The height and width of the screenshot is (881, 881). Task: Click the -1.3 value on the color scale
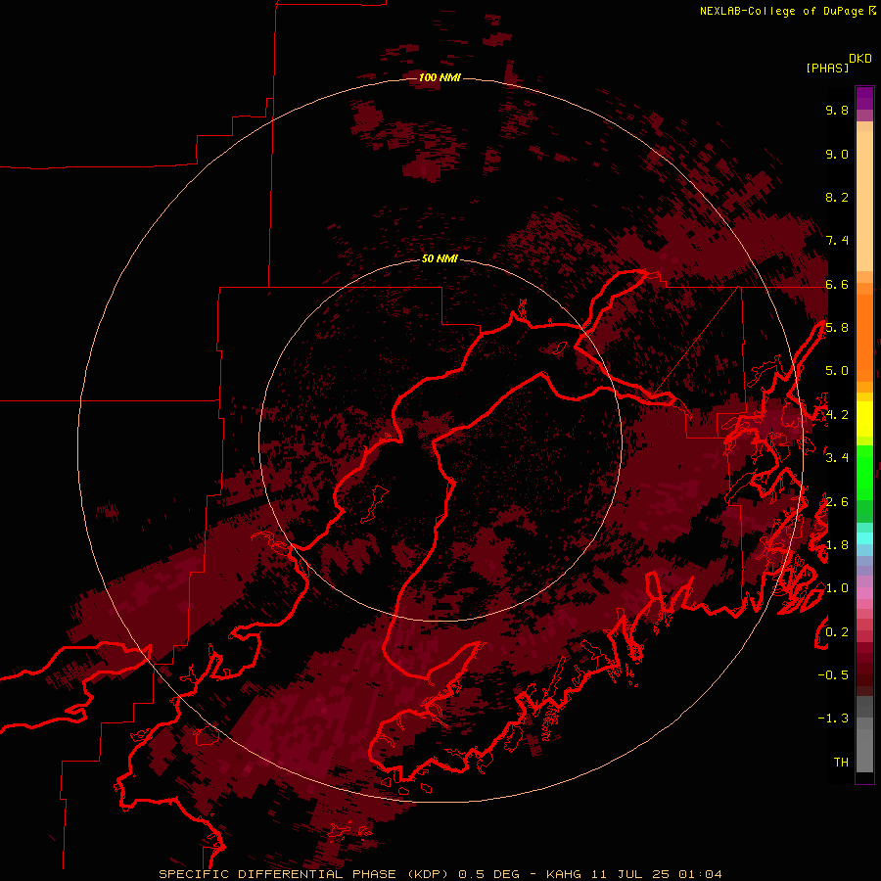833,719
